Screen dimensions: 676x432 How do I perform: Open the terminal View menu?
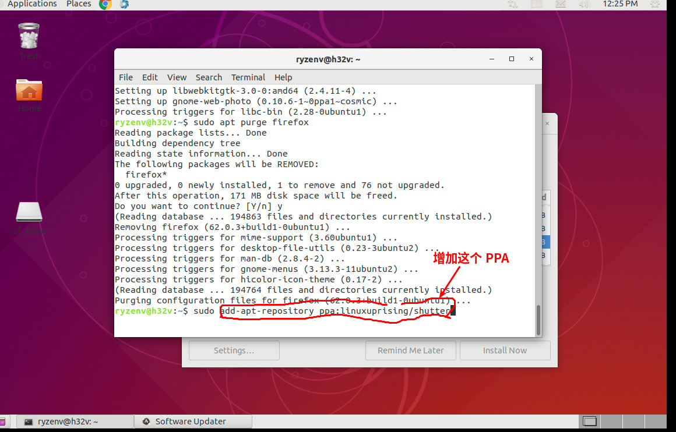(x=177, y=77)
